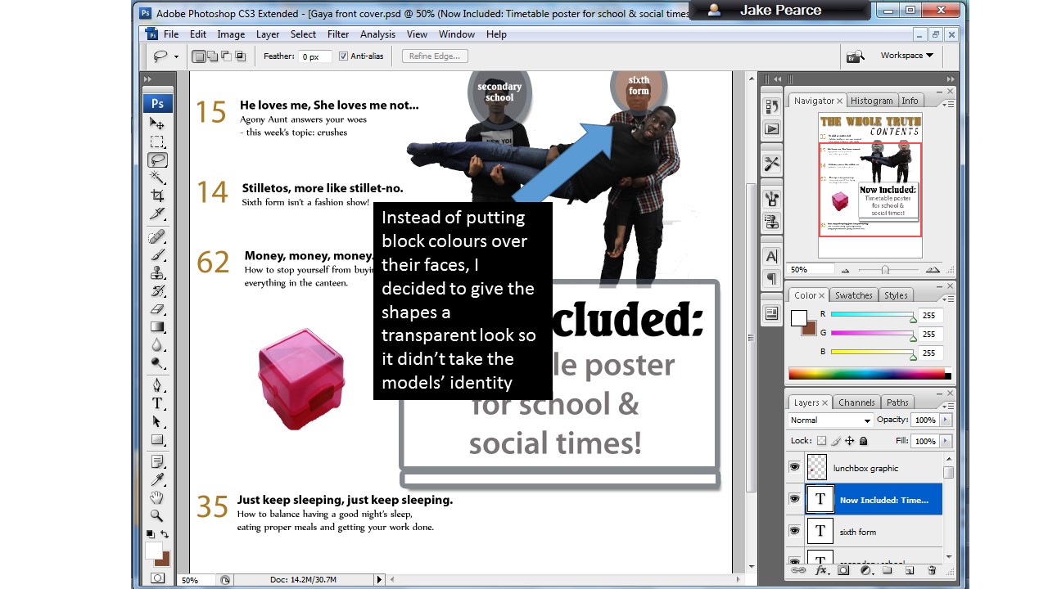The height and width of the screenshot is (589, 1048).
Task: Choose Add to selection mode
Action: (x=213, y=56)
